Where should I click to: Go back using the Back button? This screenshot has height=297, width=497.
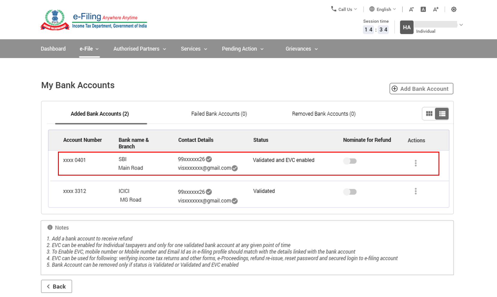(x=56, y=287)
